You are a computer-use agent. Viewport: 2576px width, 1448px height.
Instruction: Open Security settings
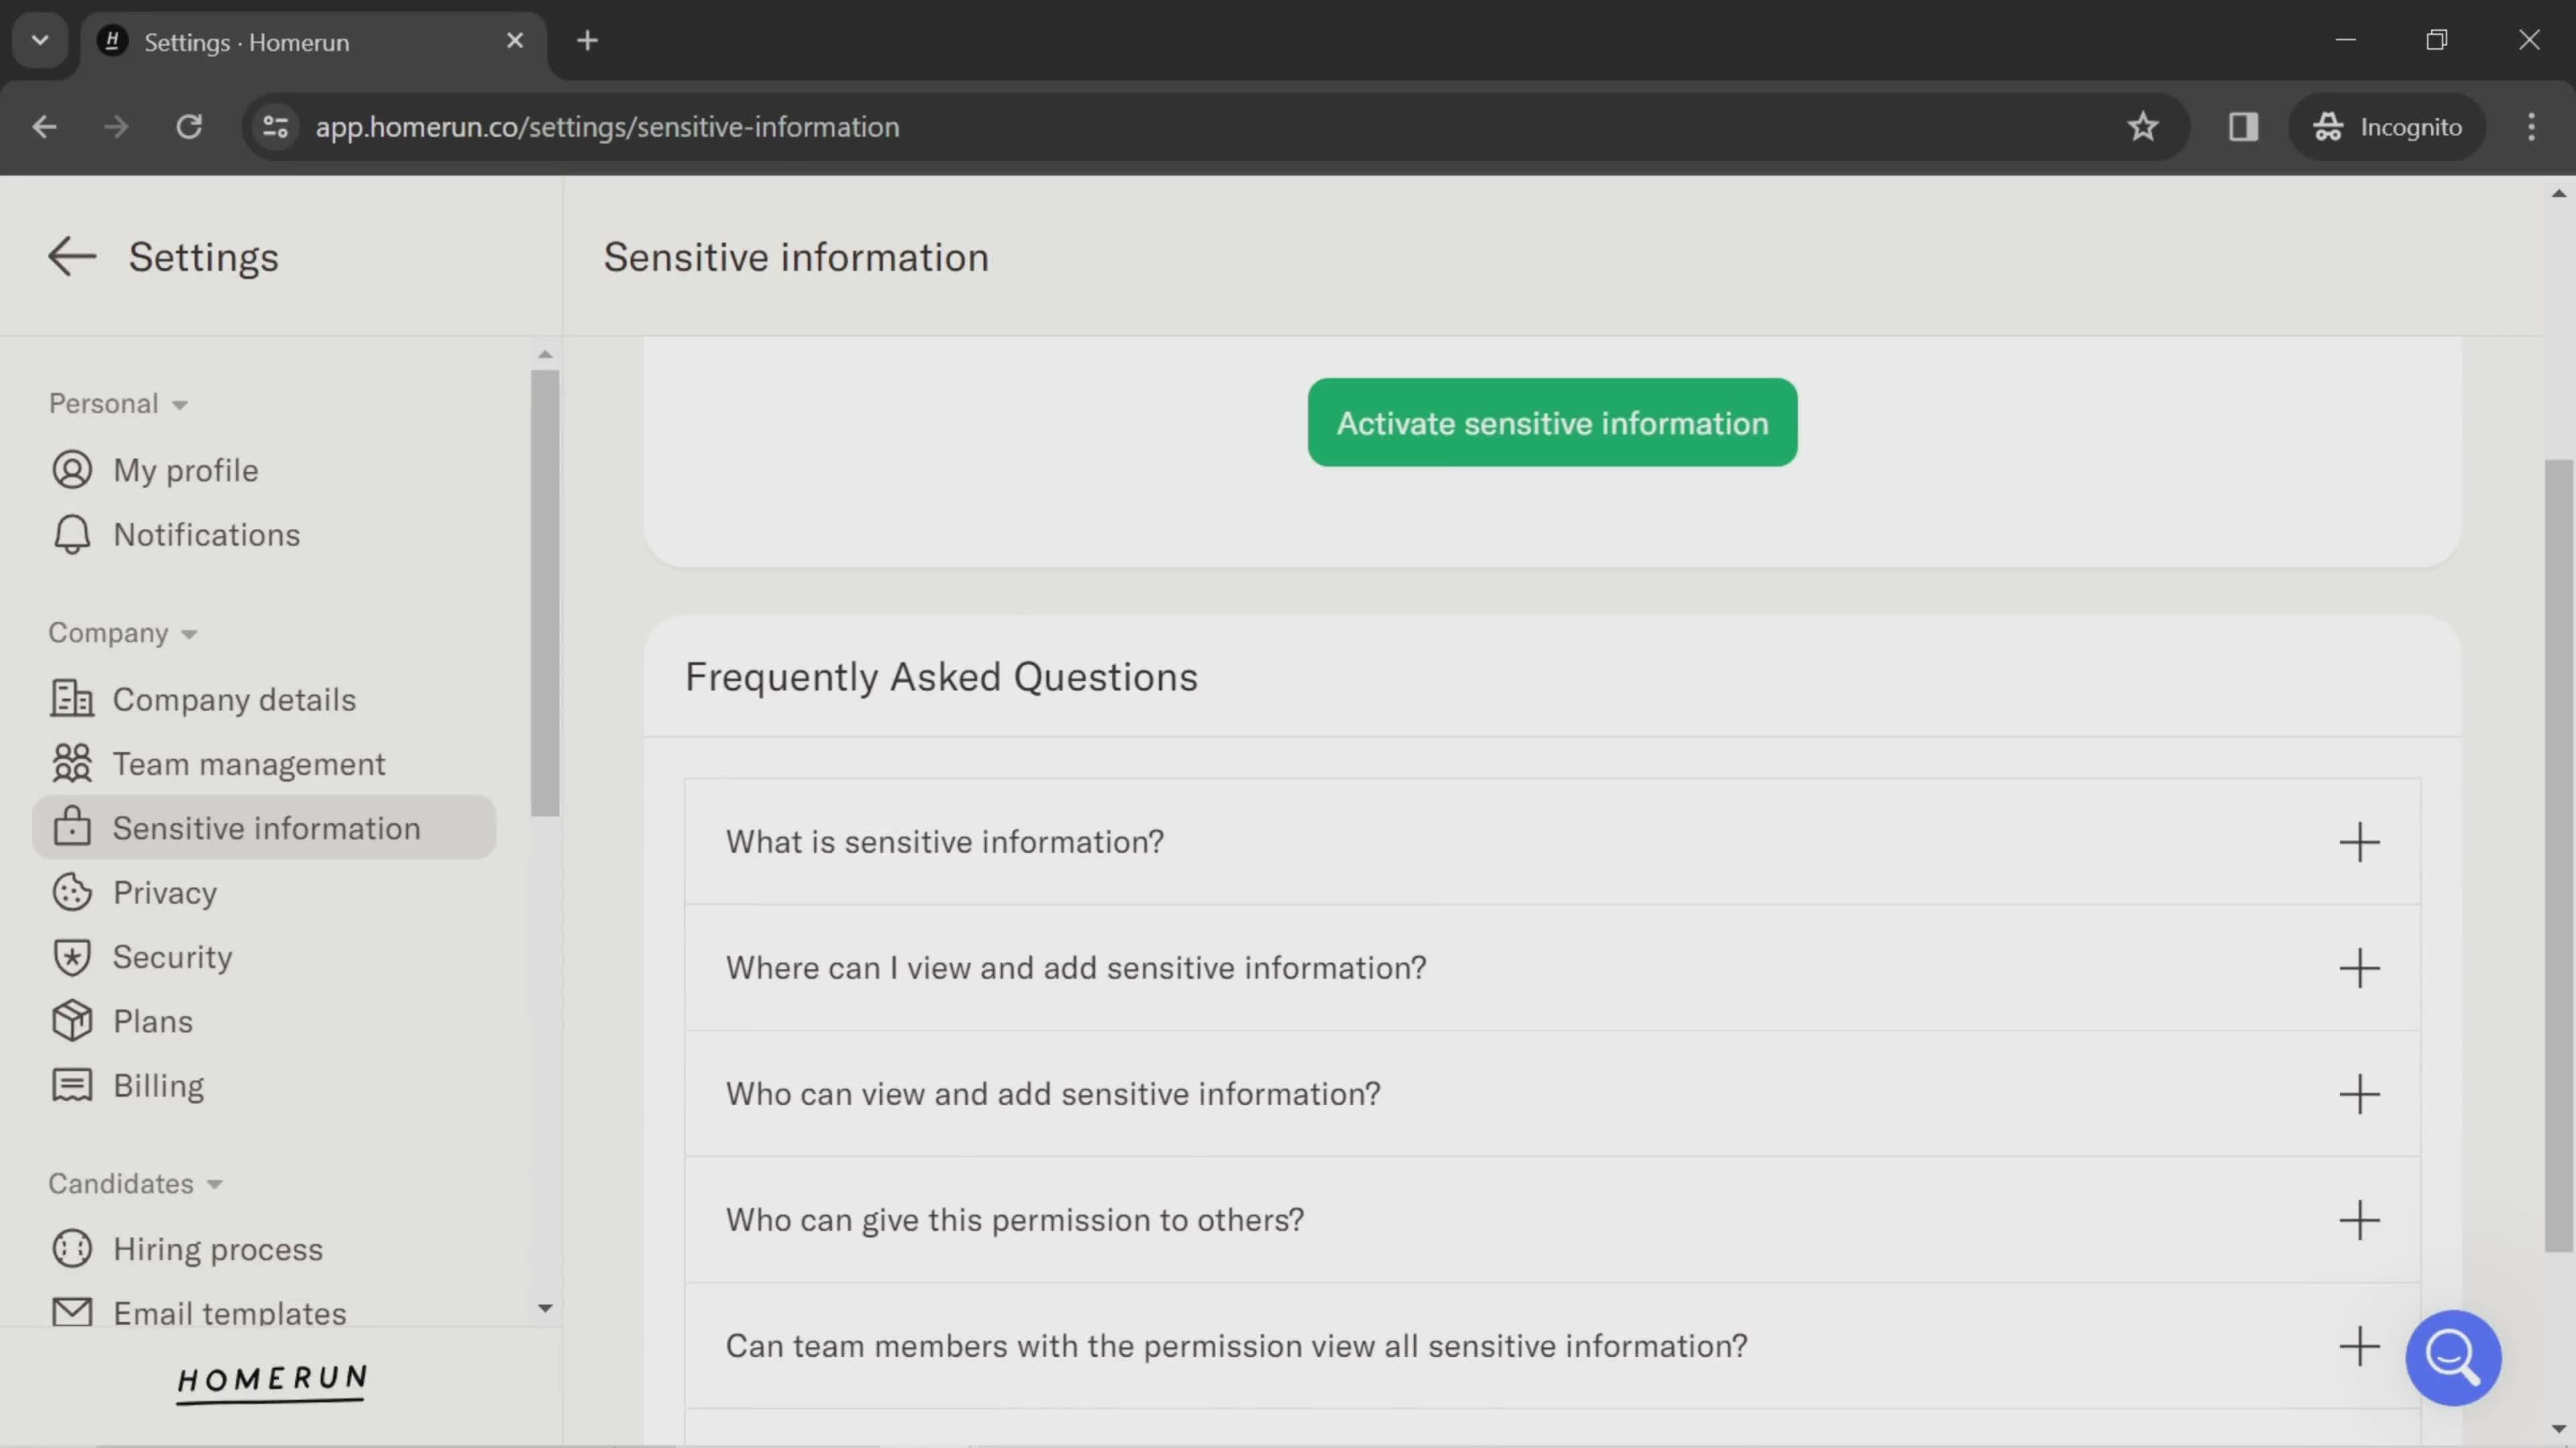tap(173, 957)
